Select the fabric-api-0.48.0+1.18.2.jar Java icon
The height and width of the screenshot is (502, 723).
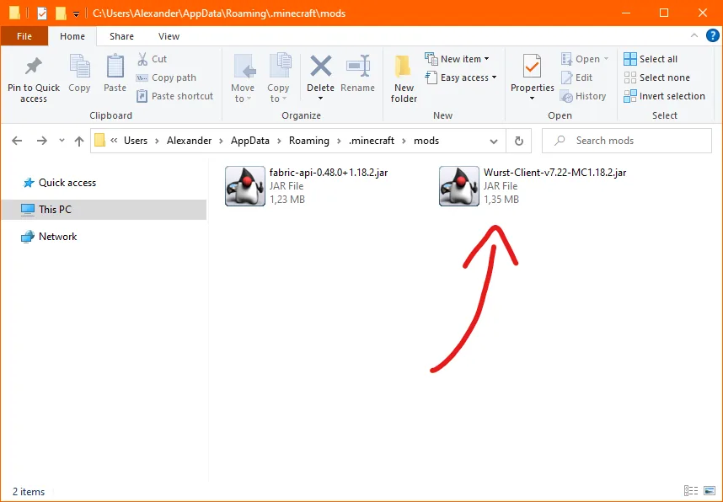[x=245, y=186]
